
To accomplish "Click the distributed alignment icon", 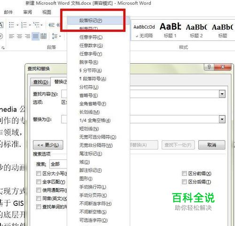I will (x=43, y=36).
